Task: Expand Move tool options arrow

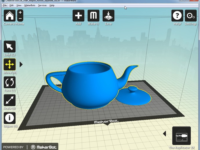Action: (x=21, y=65)
